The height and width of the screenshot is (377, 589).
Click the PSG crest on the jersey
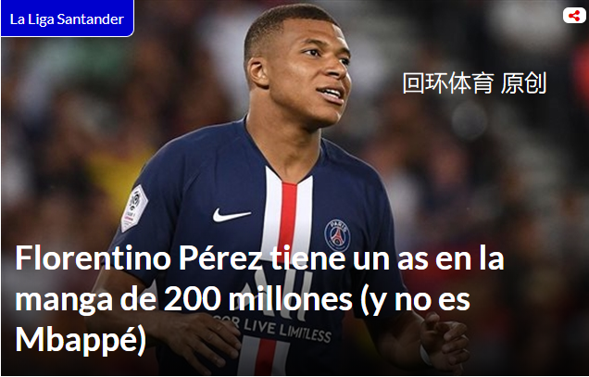click(337, 235)
